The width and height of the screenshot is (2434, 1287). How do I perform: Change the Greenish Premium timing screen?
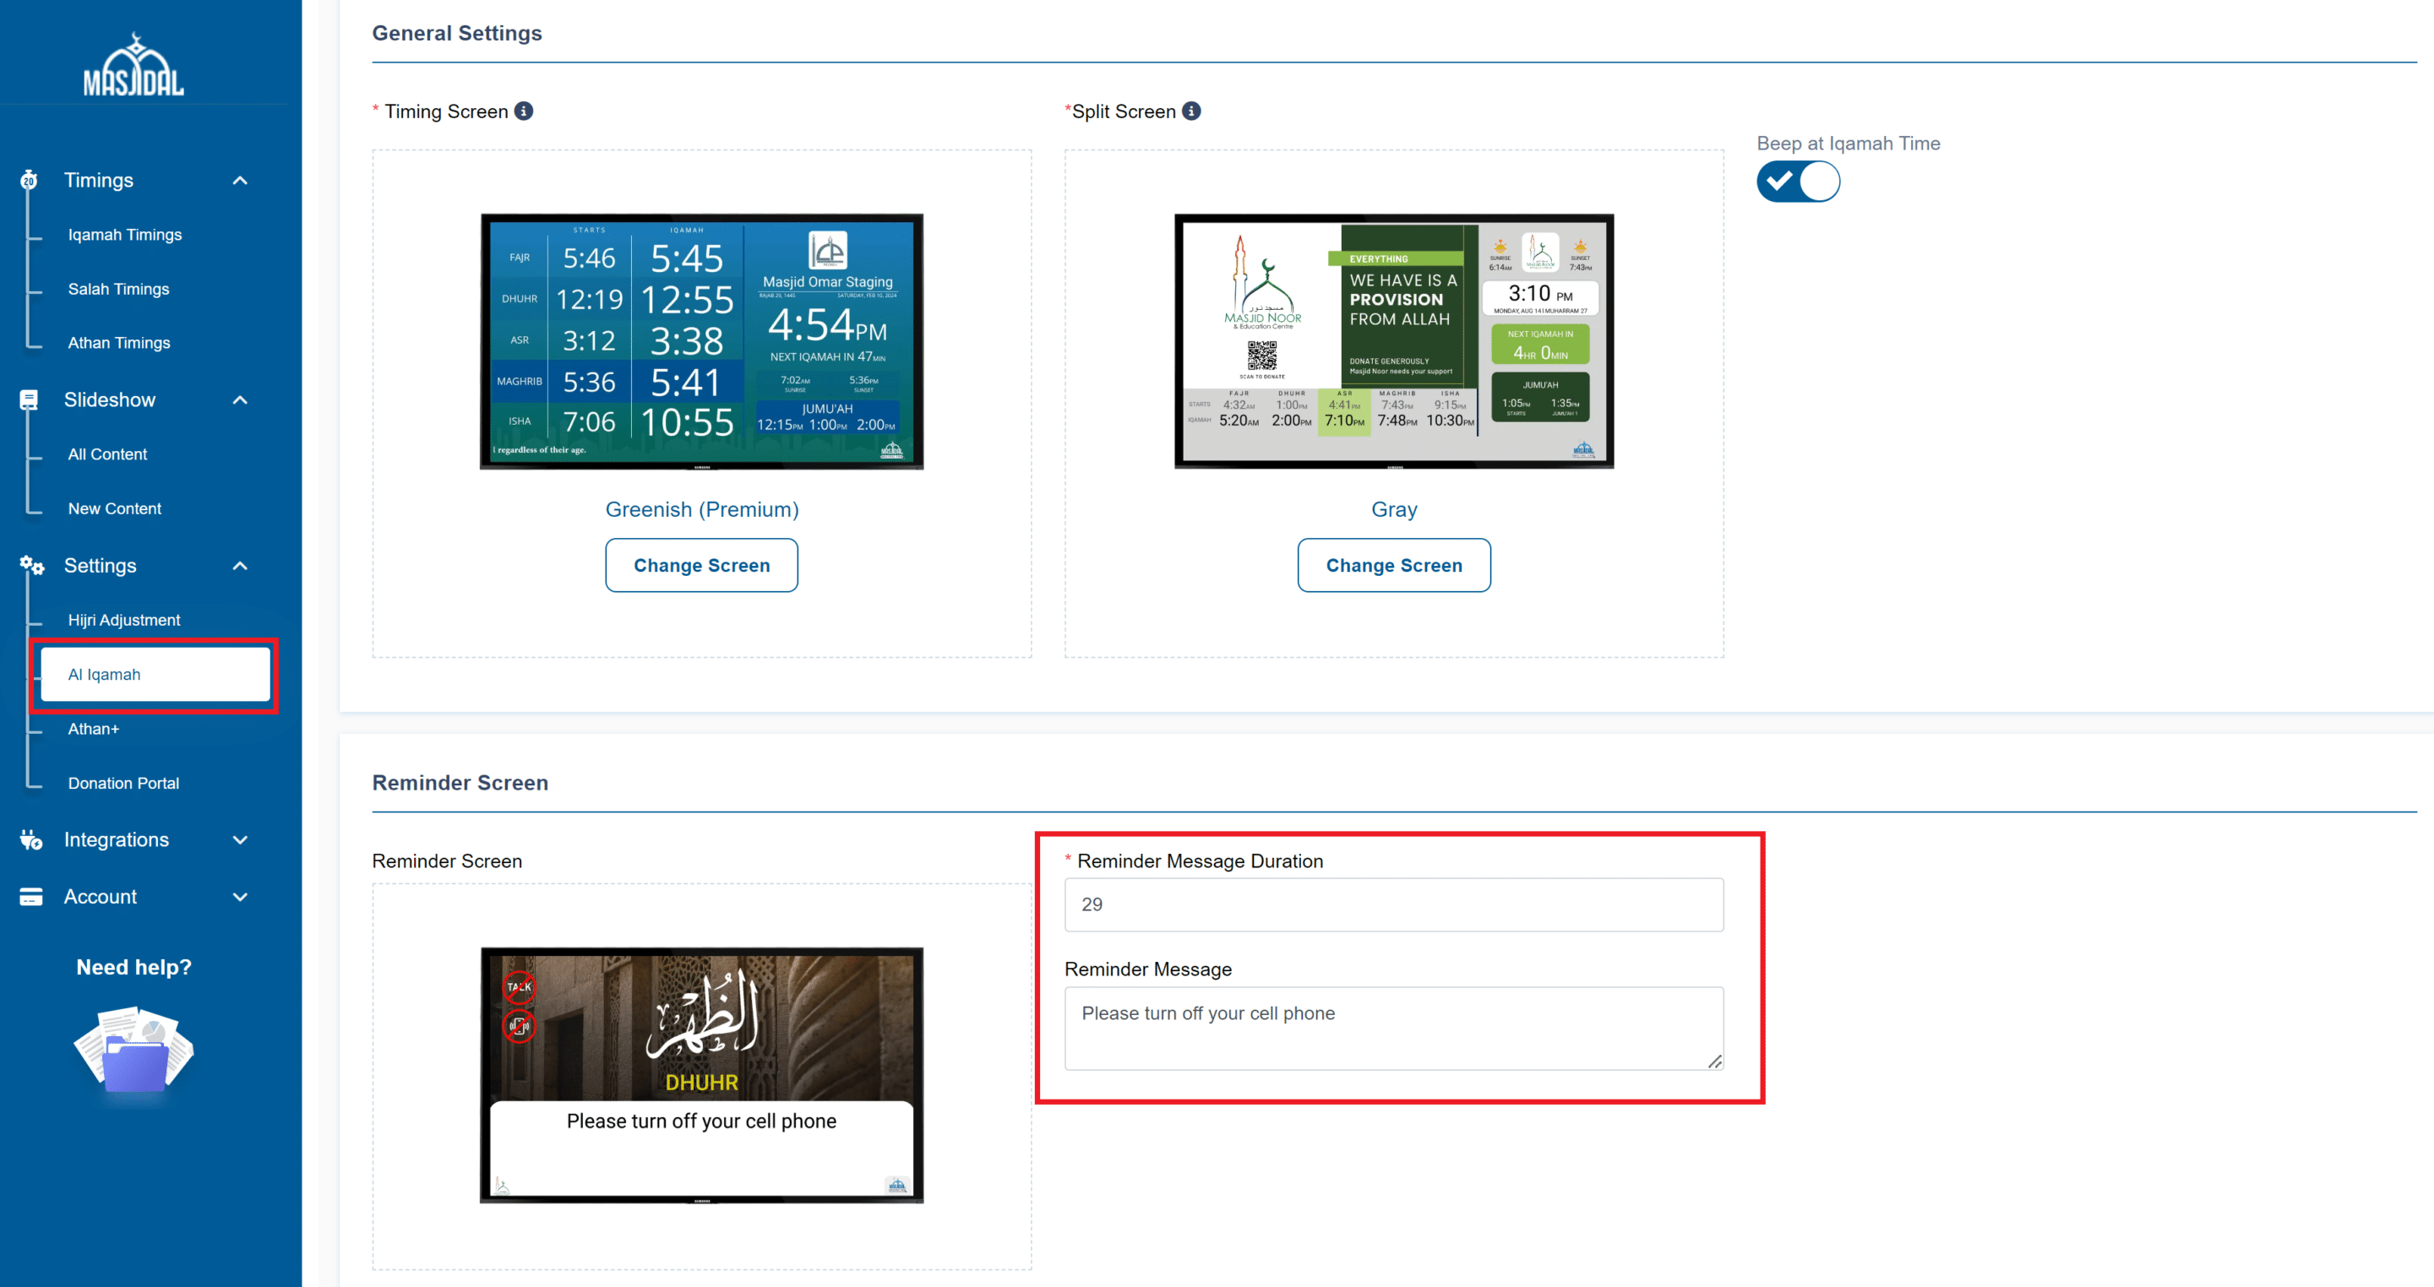click(x=701, y=565)
